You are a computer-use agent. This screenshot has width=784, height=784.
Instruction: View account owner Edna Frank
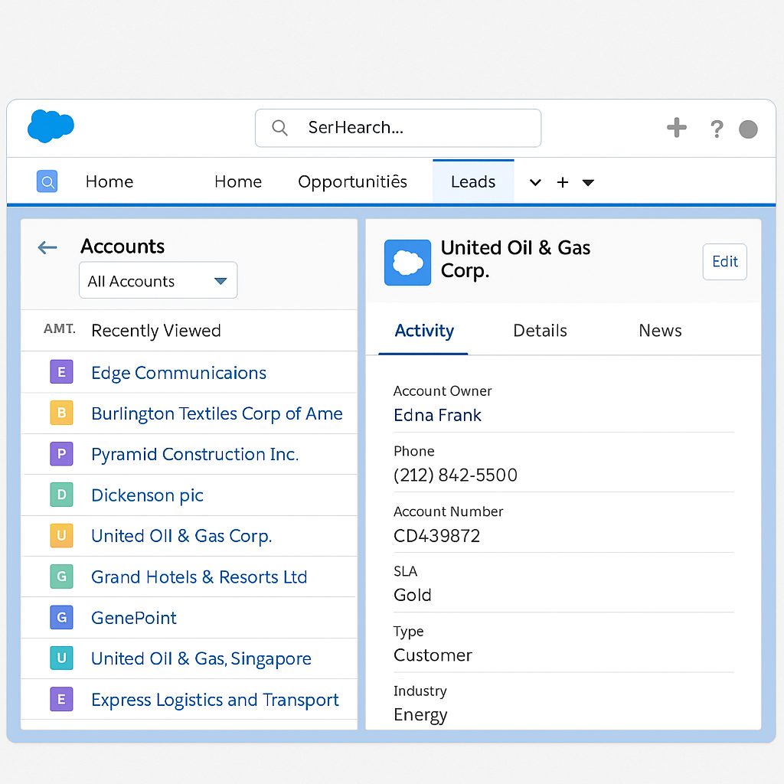[x=437, y=415]
